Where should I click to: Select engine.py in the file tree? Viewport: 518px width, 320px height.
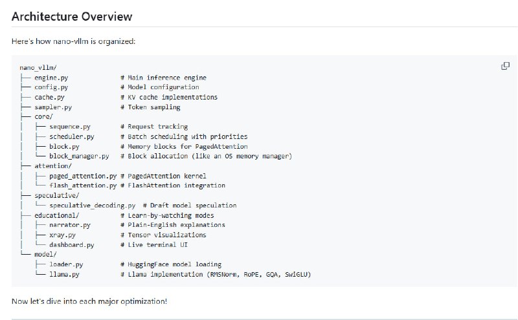(x=52, y=78)
